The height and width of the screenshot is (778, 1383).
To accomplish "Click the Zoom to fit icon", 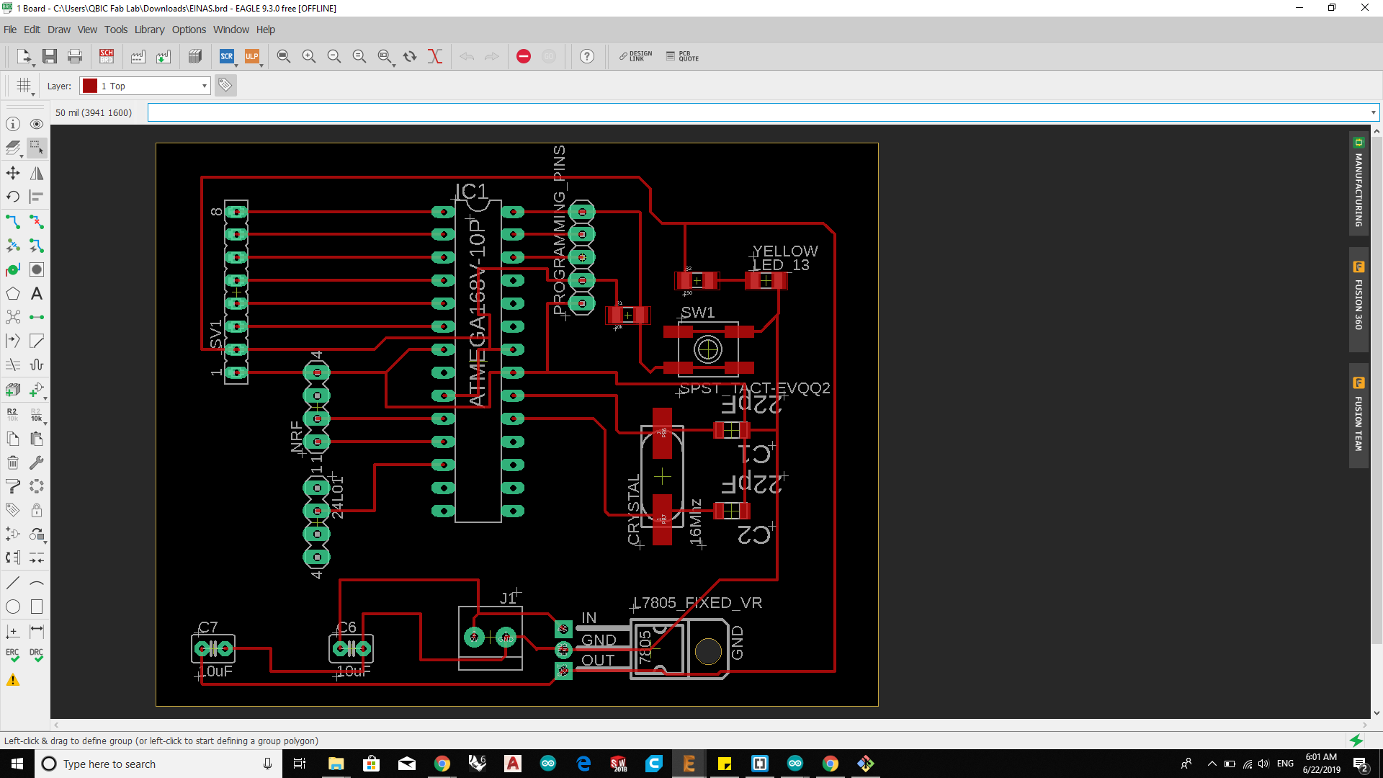I will [283, 56].
